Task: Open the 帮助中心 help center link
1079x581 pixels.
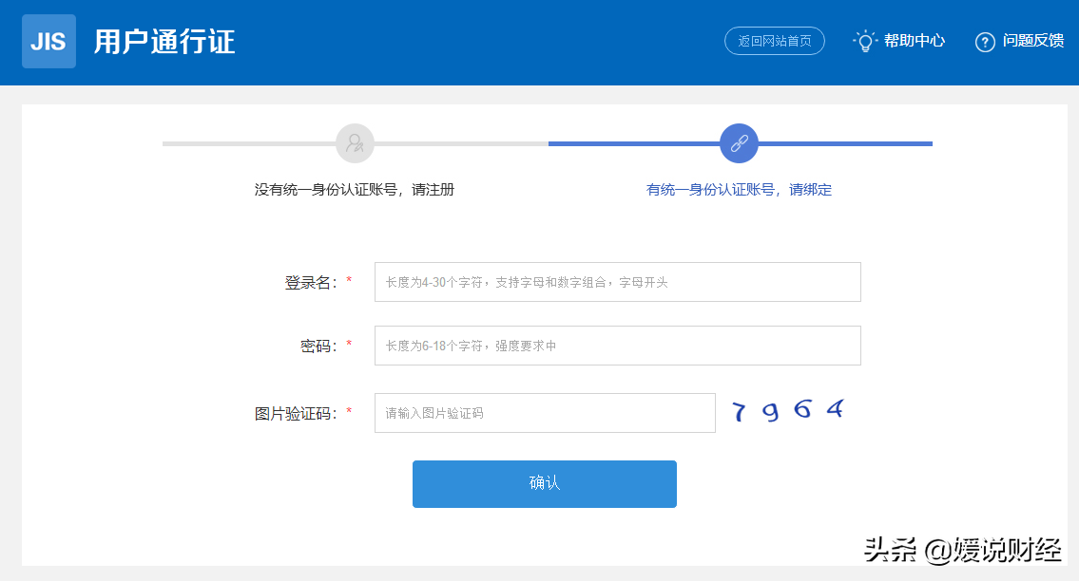Action: point(915,41)
